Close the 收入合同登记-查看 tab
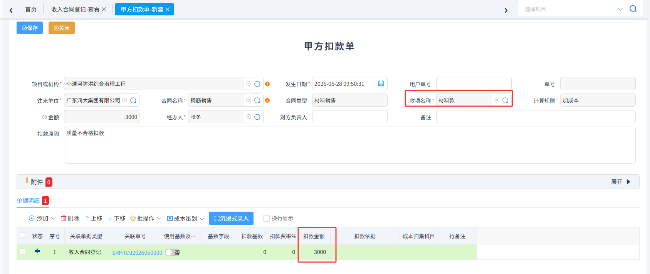 [x=104, y=9]
